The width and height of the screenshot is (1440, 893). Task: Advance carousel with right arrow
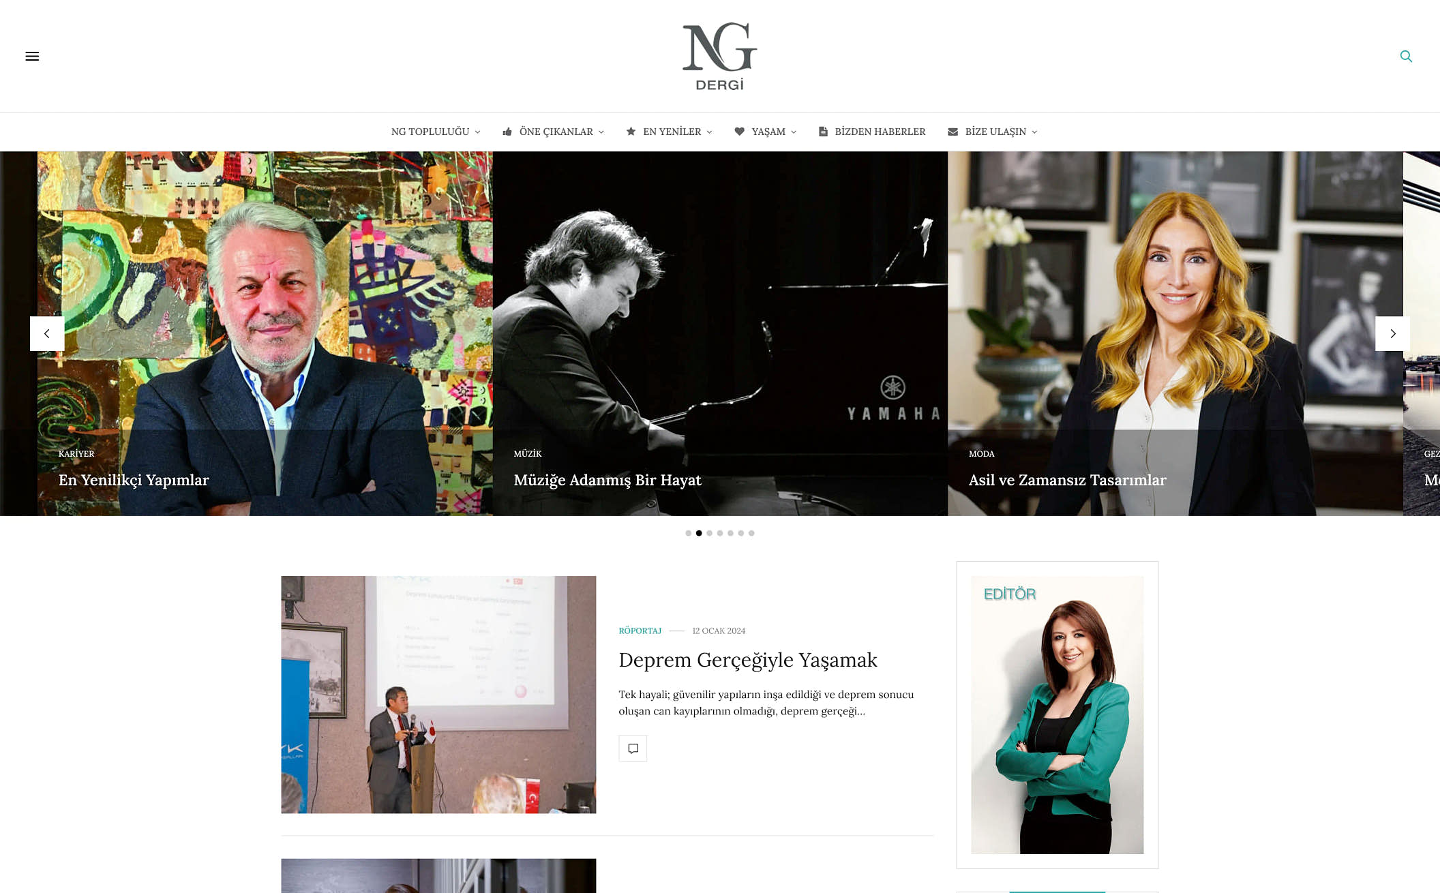pyautogui.click(x=1392, y=333)
